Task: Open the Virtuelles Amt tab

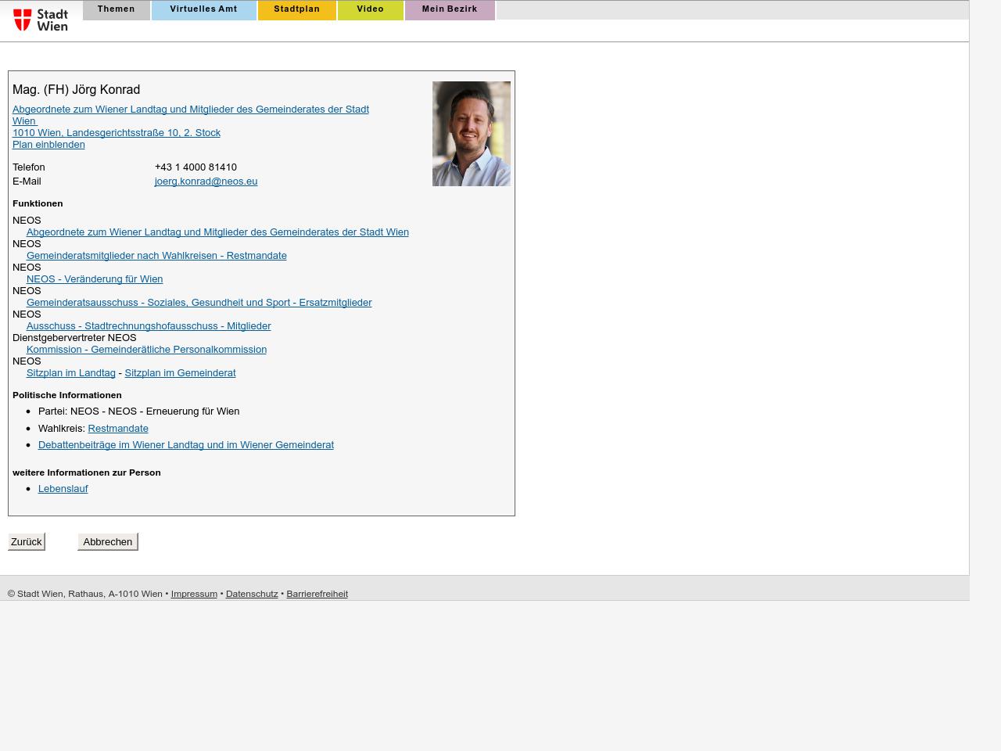Action: click(x=204, y=10)
